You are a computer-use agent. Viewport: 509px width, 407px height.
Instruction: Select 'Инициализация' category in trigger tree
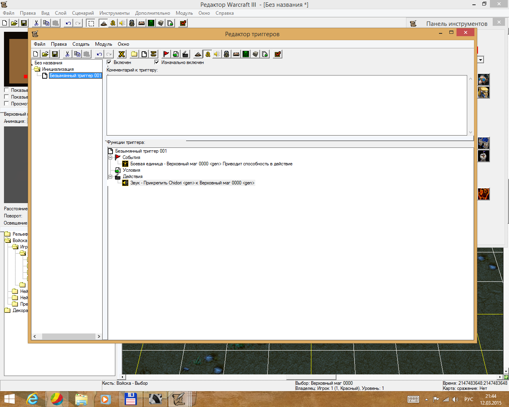58,69
